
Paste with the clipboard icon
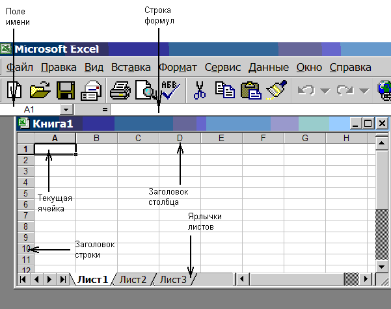tap(251, 90)
